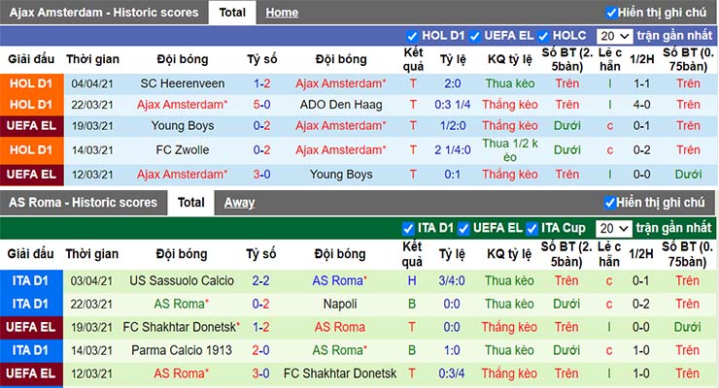Open the ADO Den Haag team link

343,105
